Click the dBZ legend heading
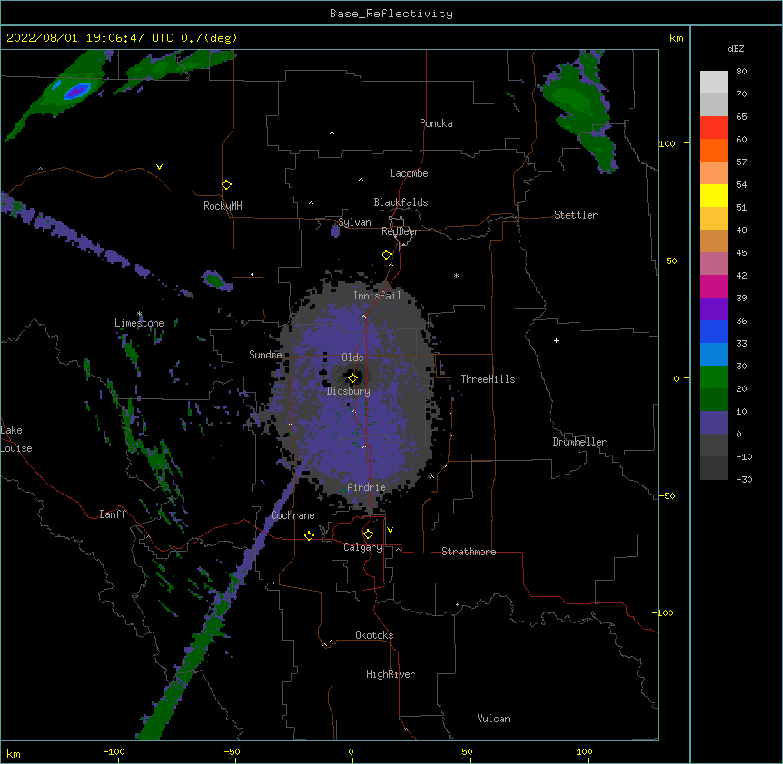The width and height of the screenshot is (783, 764). (x=736, y=49)
